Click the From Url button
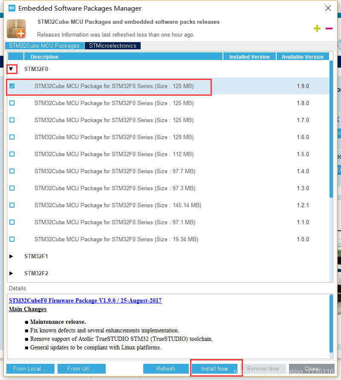Image resolution: width=341 pixels, height=380 pixels. [81, 369]
